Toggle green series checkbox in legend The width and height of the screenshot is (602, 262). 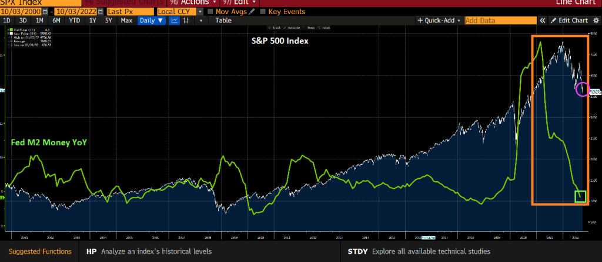[x=8, y=29]
